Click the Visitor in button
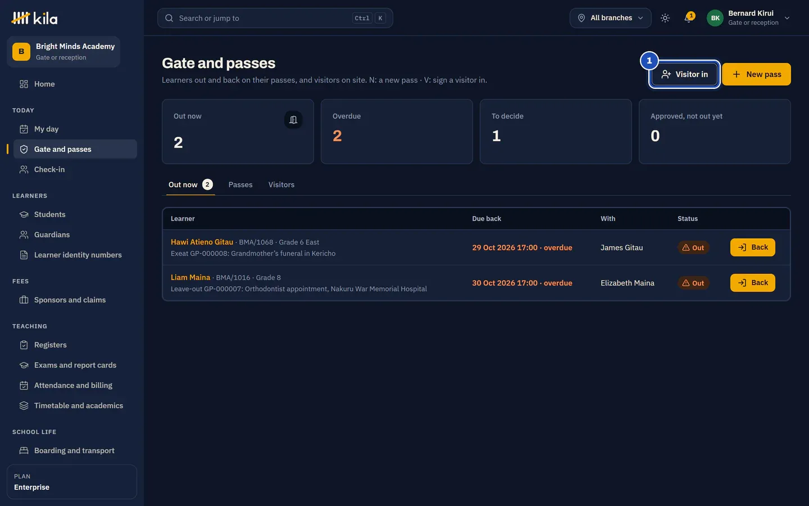The width and height of the screenshot is (809, 506). [684, 74]
